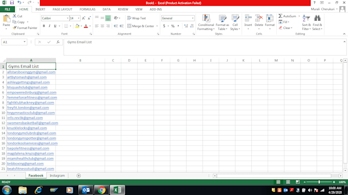348x195 pixels.
Task: Decrease font size with A-down icon
Action: [89, 18]
